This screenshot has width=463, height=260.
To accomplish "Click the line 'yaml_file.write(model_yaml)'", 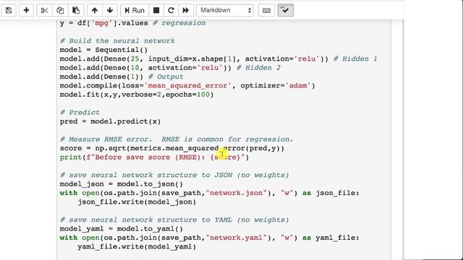I will [137, 247].
